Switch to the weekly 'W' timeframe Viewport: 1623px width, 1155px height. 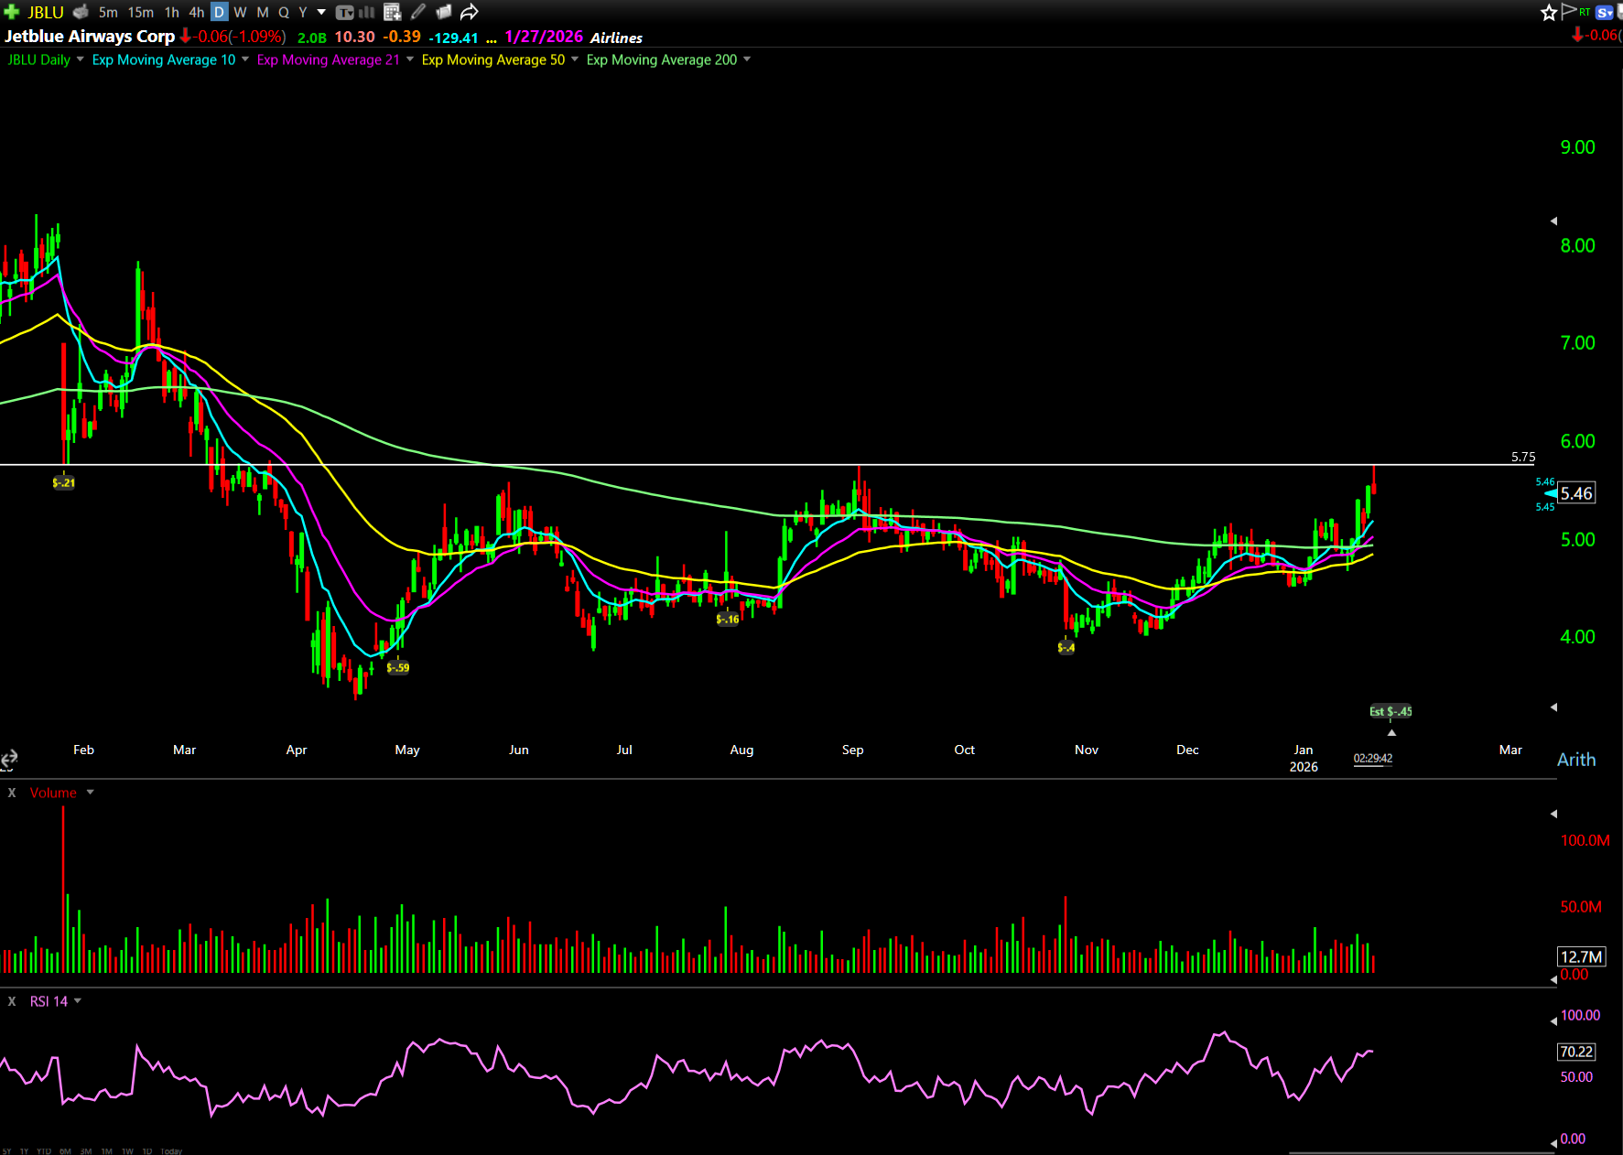click(240, 12)
